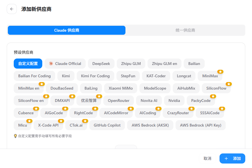Screen dimensions: 252x168
Task: Click the hint text 自定义配置需手动填写所有必要字段
Action: click(45, 136)
